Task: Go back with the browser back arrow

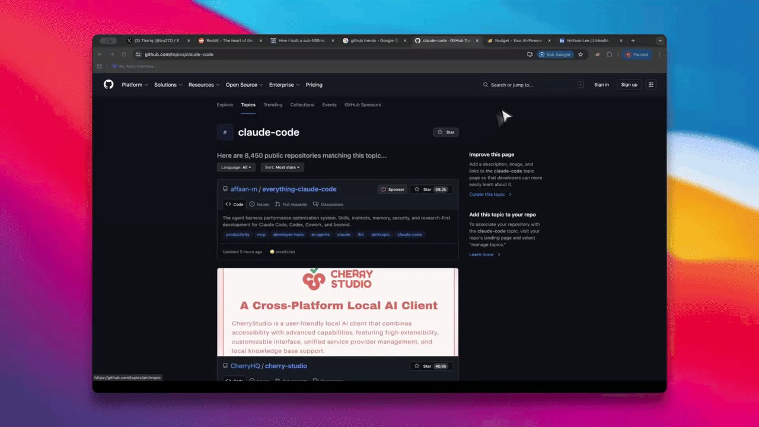Action: [100, 55]
